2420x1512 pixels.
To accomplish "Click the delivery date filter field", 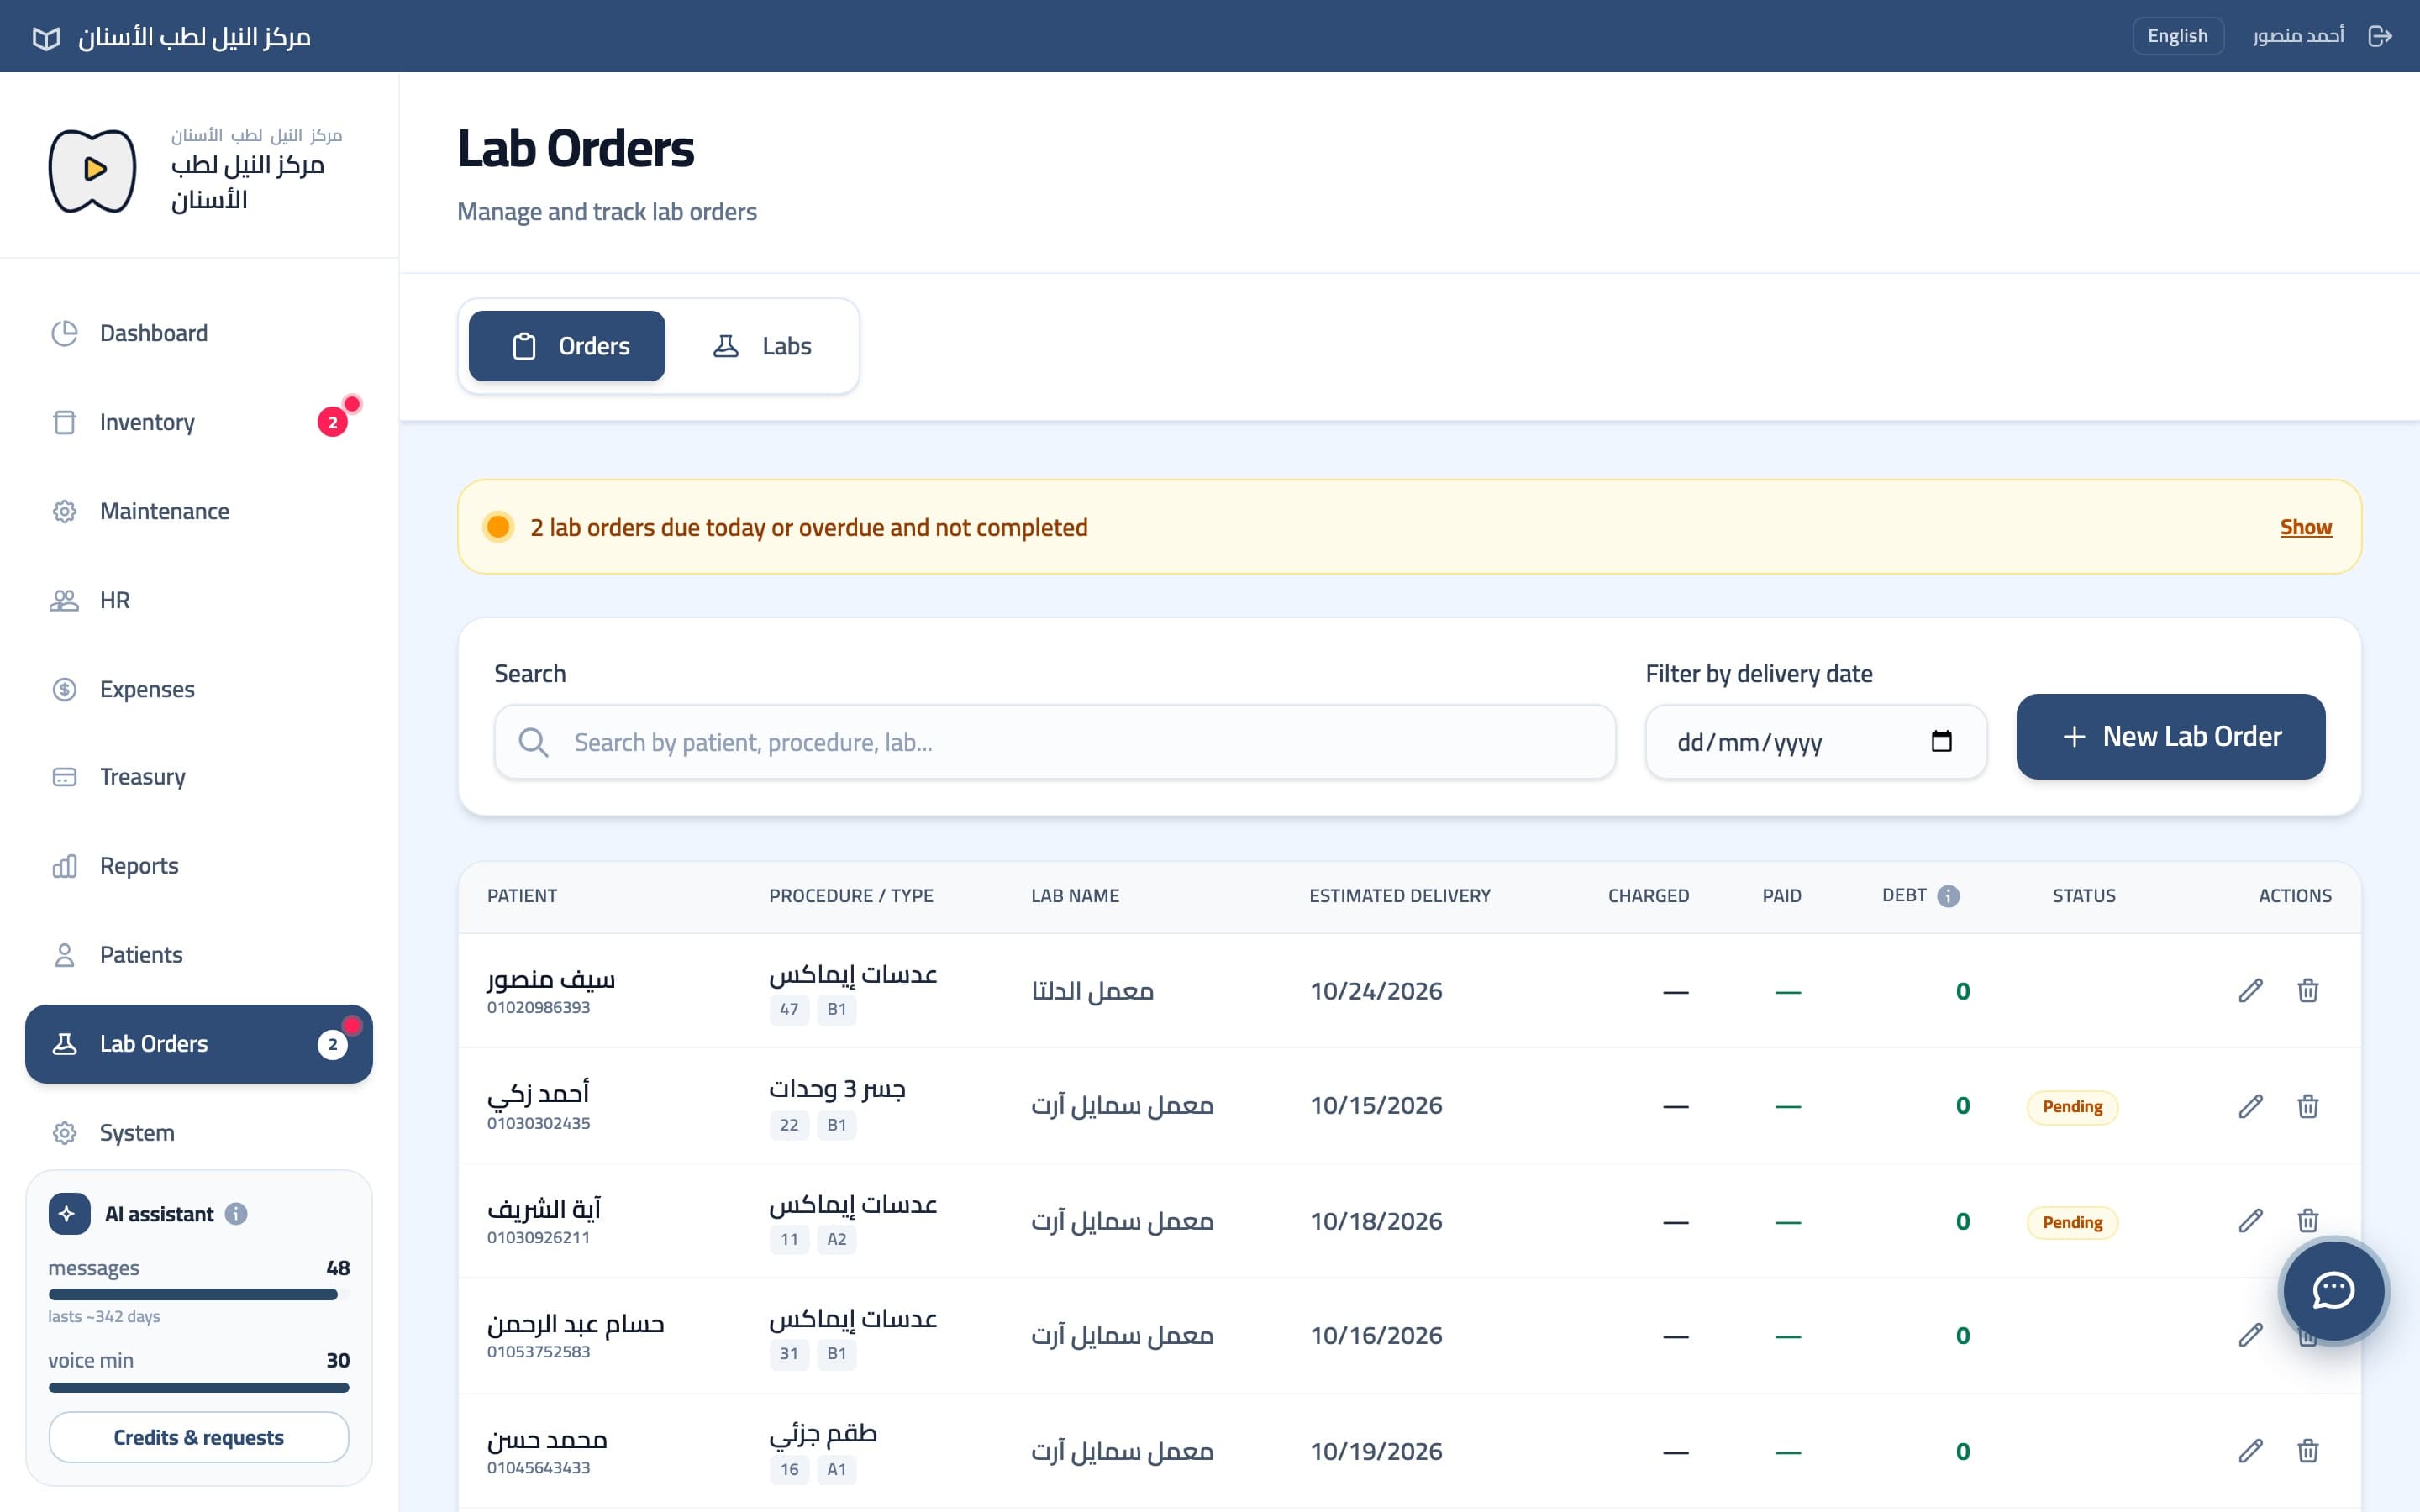I will point(1816,742).
